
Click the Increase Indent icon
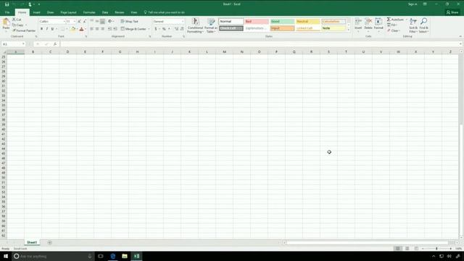[115, 29]
